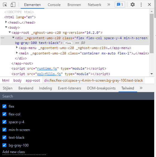Open the runtime.js script link
156x157 pixels.
point(47,68)
